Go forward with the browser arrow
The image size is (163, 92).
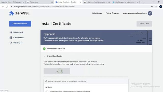pos(3,7)
